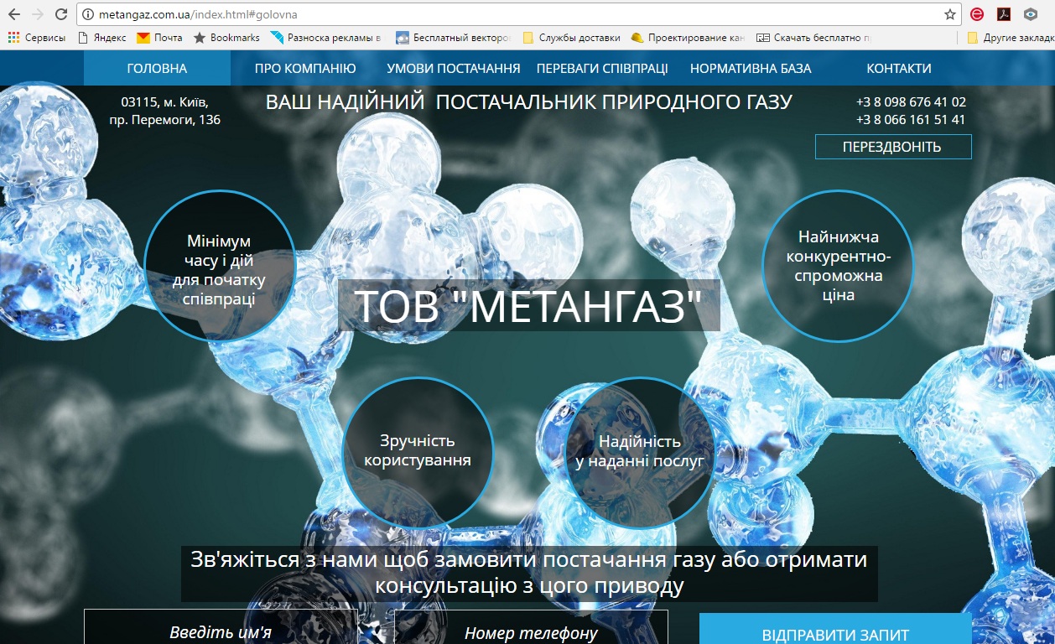Open the ПРО КОМПАНІЮ menu item
Screen dimensions: 1055x644
tap(305, 68)
